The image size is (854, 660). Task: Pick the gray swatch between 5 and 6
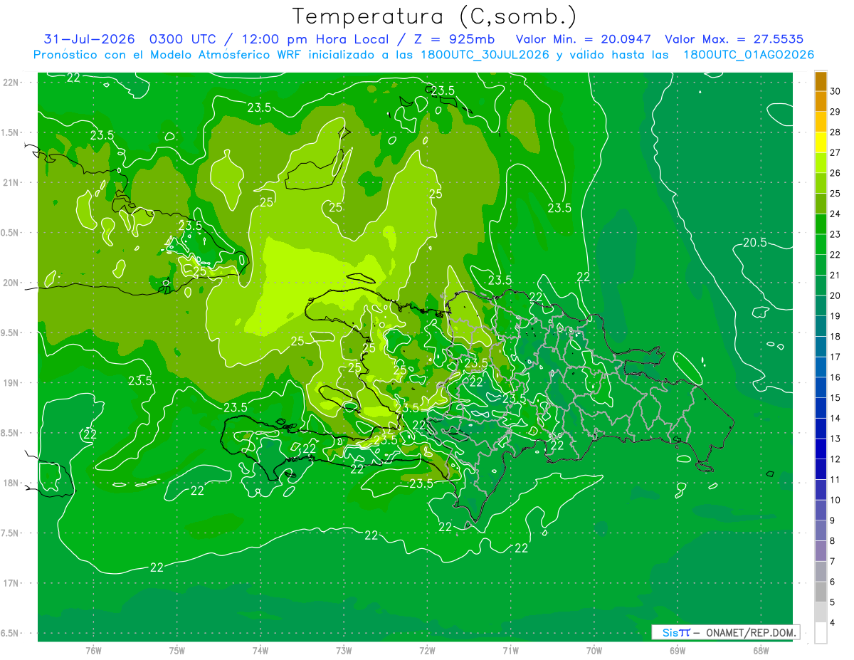821,592
